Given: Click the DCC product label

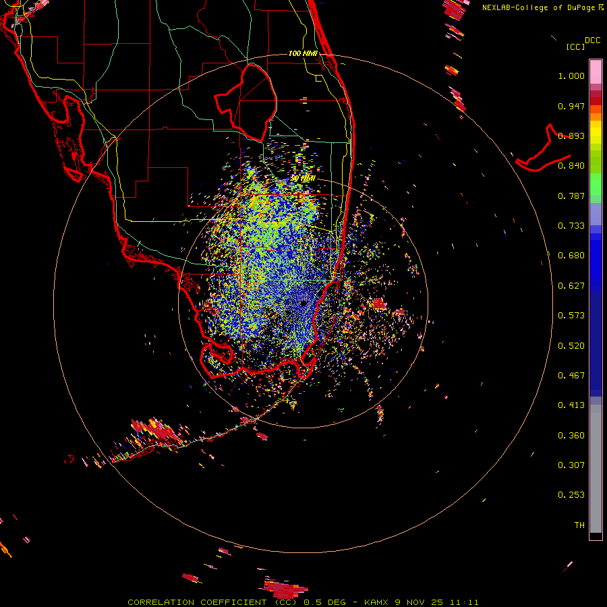Looking at the screenshot, I should pyautogui.click(x=592, y=40).
